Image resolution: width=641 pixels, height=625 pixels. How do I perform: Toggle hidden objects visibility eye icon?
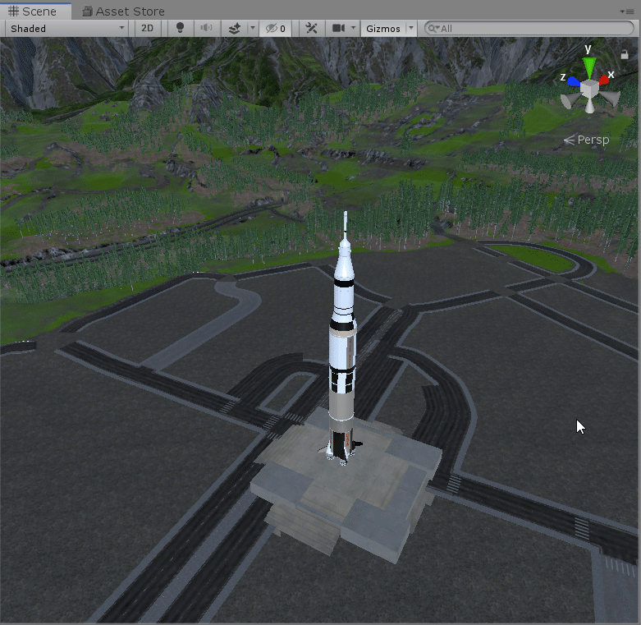pyautogui.click(x=275, y=28)
